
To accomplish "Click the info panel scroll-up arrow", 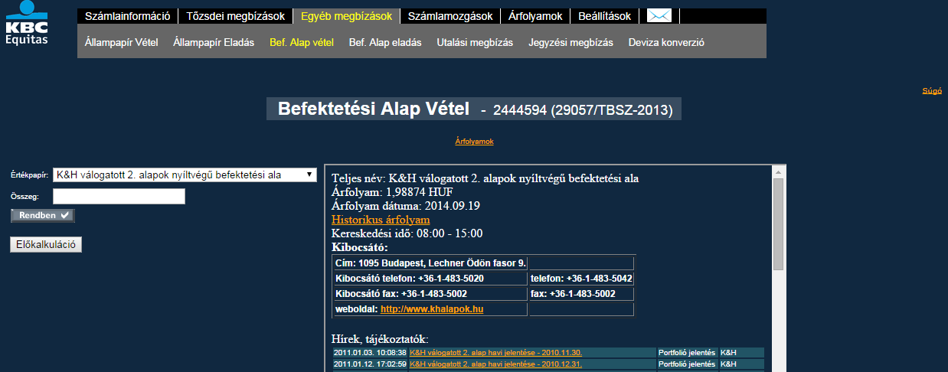I will 778,171.
